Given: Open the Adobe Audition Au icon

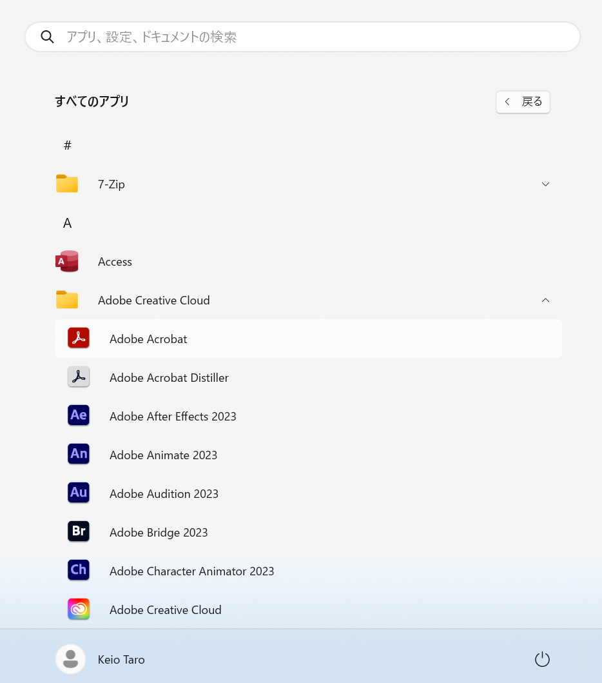Looking at the screenshot, I should [79, 493].
